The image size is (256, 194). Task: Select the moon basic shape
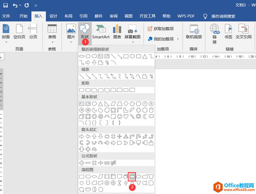click(145, 116)
